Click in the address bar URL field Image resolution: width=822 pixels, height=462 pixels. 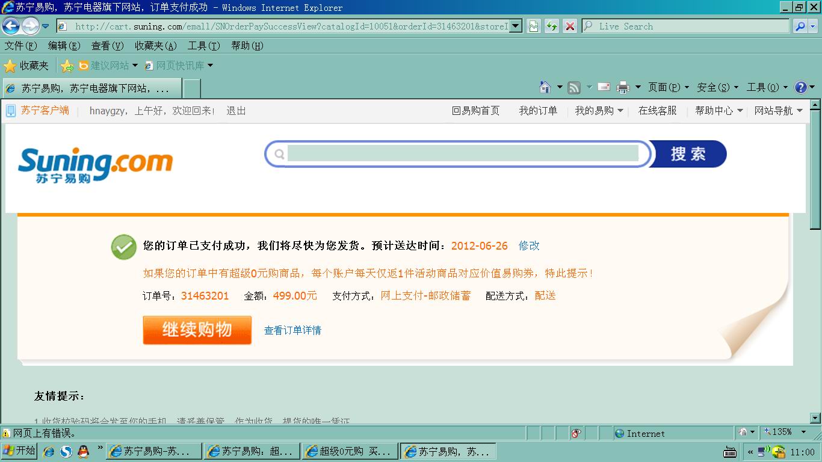click(x=291, y=26)
